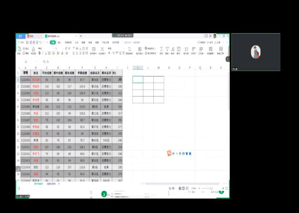This screenshot has width=299, height=213.
Task: Switch to the Insert ribbon tab
Action: point(60,42)
